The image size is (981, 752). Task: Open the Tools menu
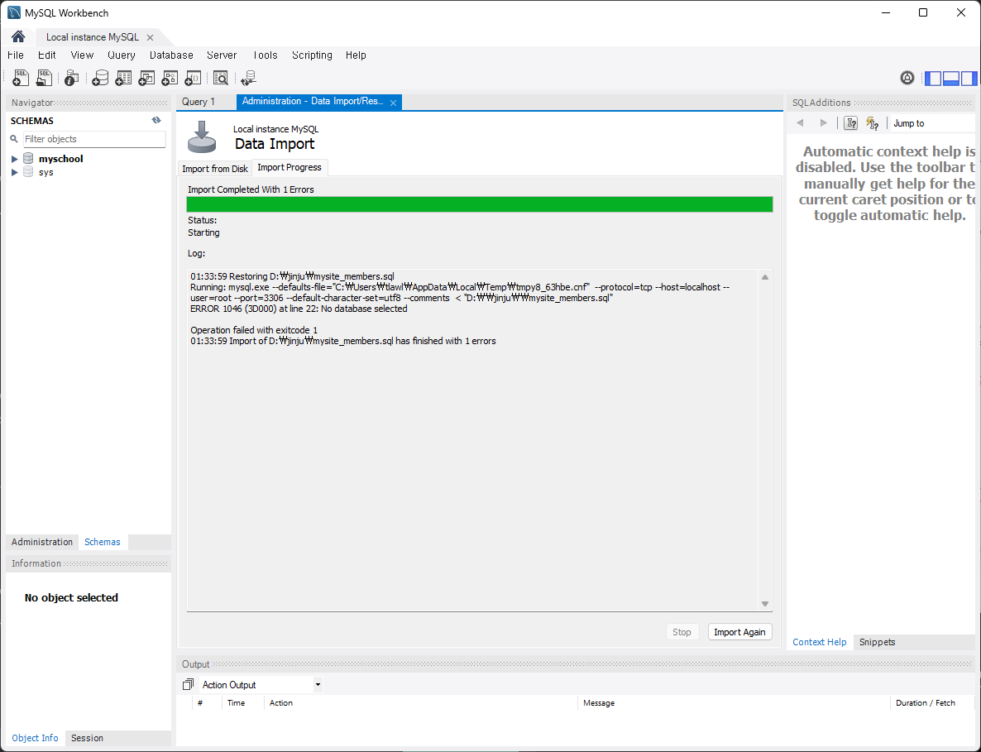click(266, 55)
